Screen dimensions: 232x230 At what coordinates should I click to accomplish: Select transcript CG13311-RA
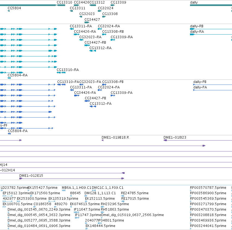(x=81, y=26)
